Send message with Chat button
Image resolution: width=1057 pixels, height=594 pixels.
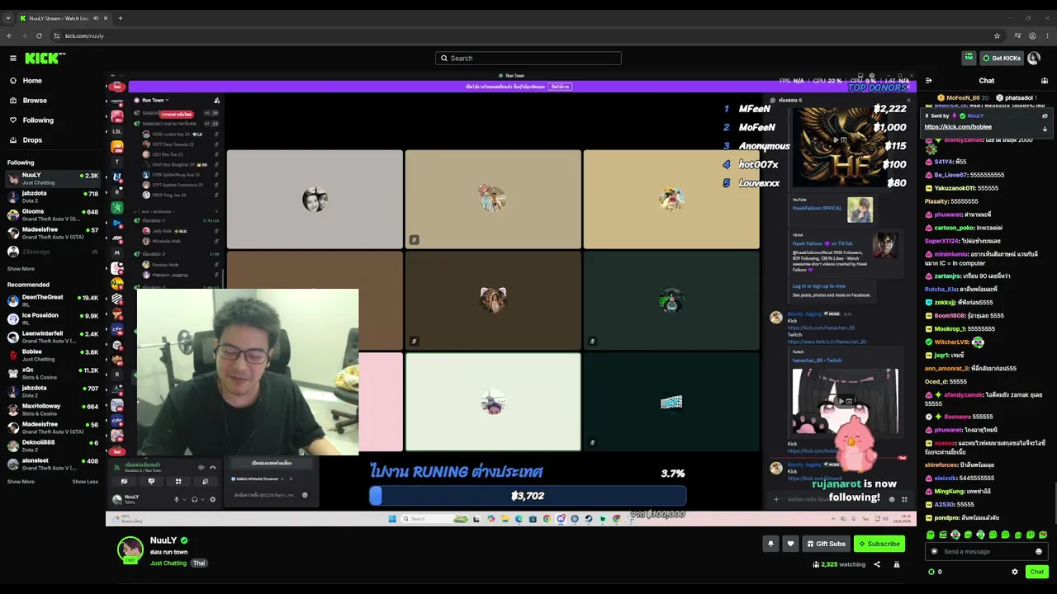1037,572
